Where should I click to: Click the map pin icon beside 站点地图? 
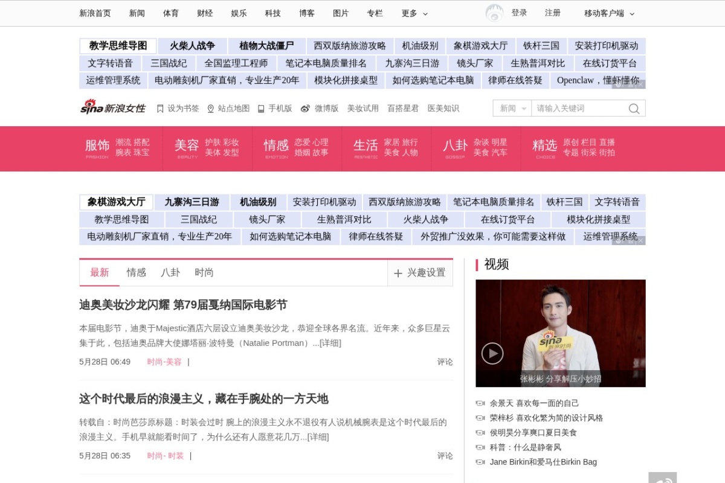211,109
